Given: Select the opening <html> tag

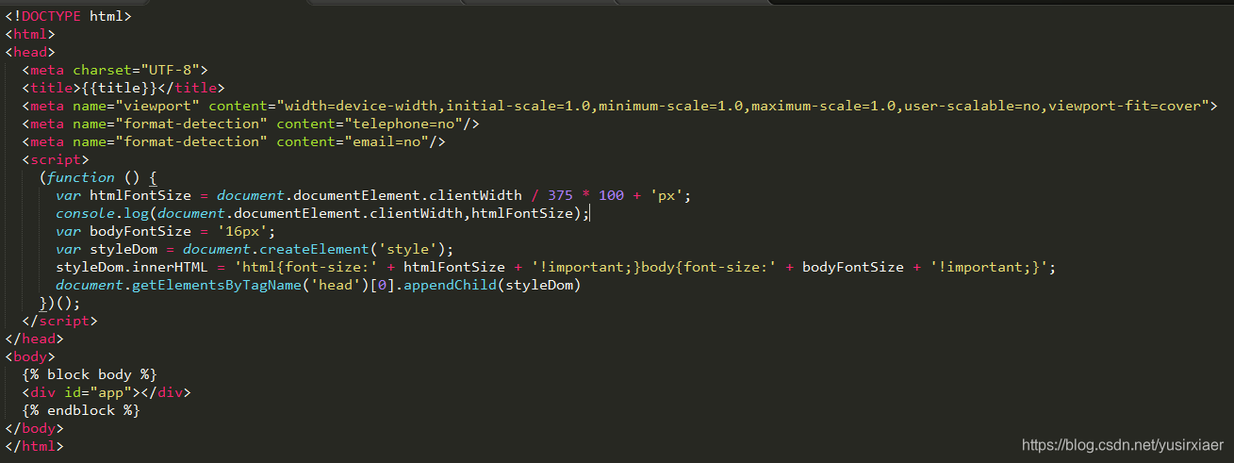Looking at the screenshot, I should [30, 34].
